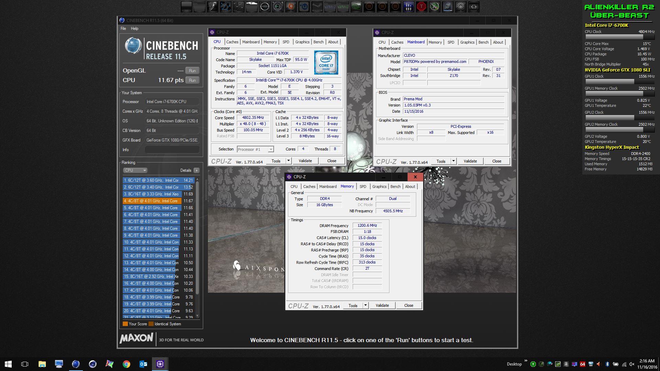
Task: Click the camera lens icon in the top dock
Action: click(x=278, y=7)
